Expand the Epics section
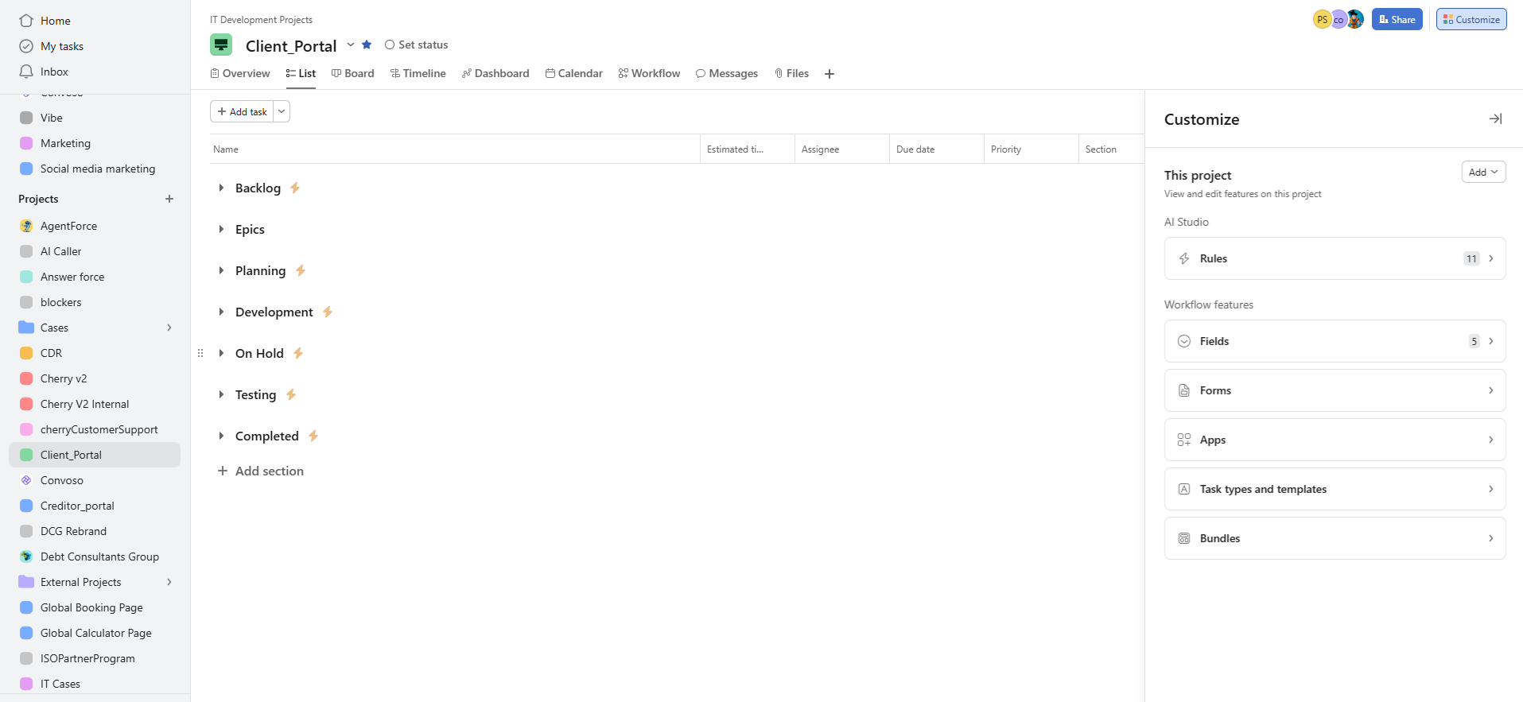Viewport: 1523px width, 702px height. pos(221,229)
